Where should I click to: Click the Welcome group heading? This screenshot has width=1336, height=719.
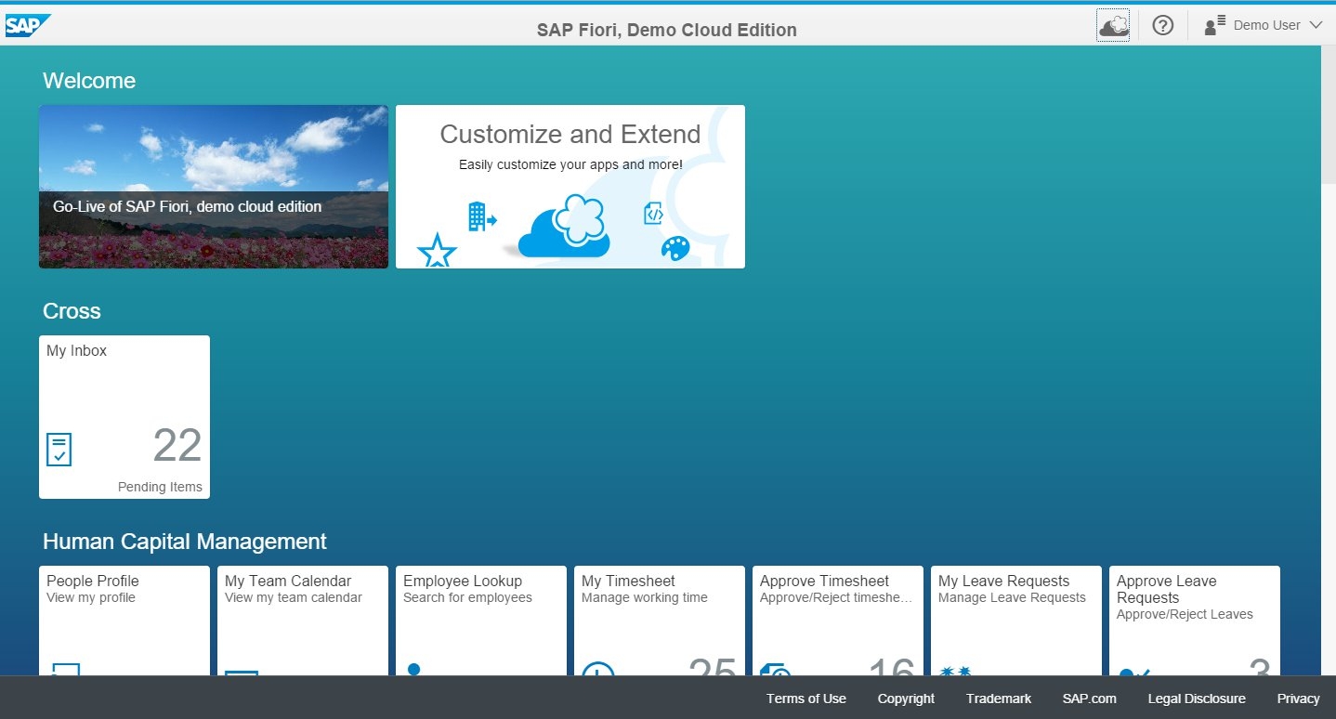click(x=89, y=81)
